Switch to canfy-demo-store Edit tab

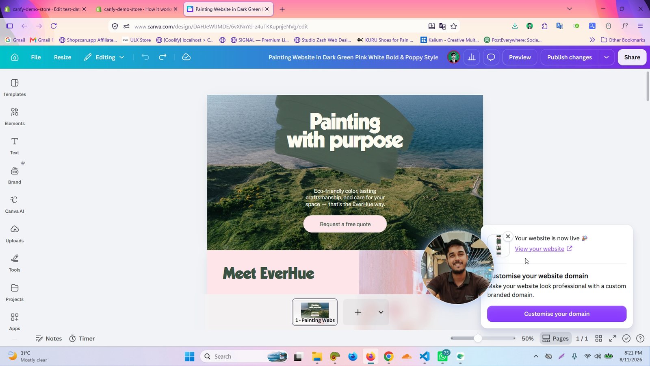pos(45,9)
